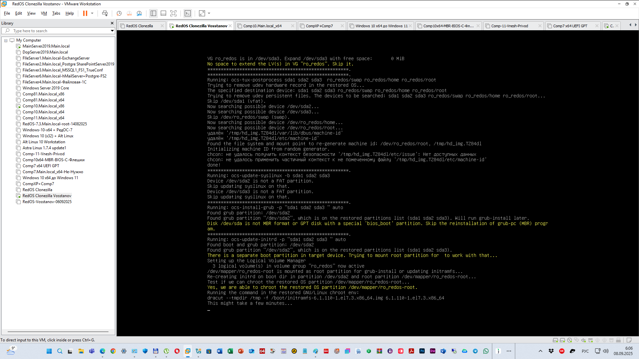This screenshot has height=359, width=639.
Task: Click Send Ctrl+Alt+Del toolbar icon
Action: 105,13
